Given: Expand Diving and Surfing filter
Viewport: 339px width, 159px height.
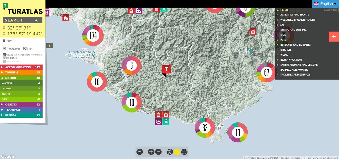Looking at the screenshot, I should (x=293, y=30).
